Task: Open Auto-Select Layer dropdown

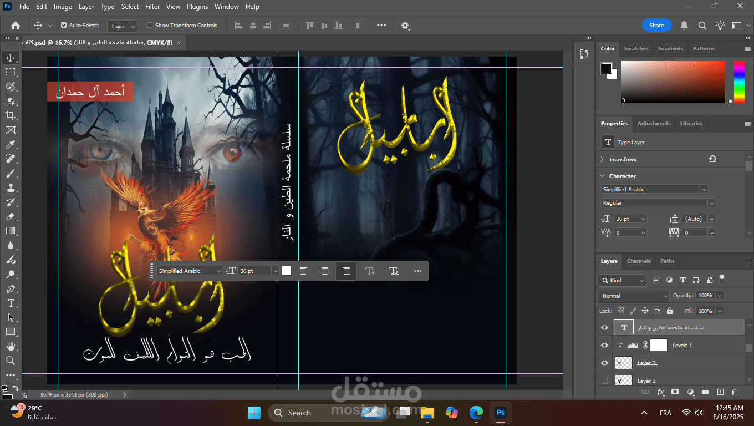Action: coord(123,26)
